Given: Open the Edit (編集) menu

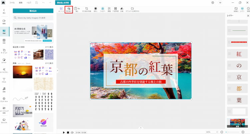Looking at the screenshot, I should 21,3.
